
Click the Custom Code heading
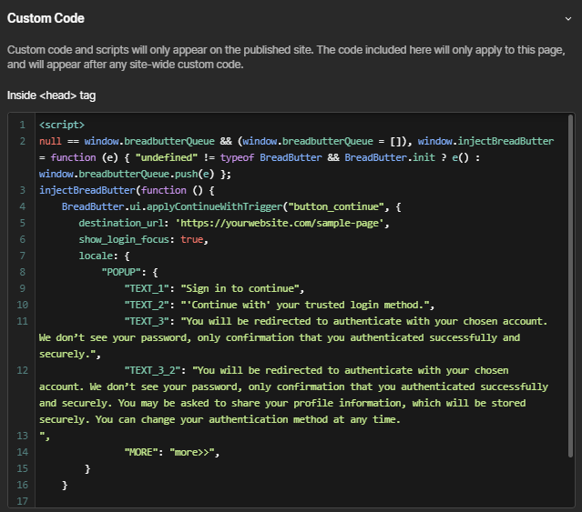pyautogui.click(x=46, y=18)
